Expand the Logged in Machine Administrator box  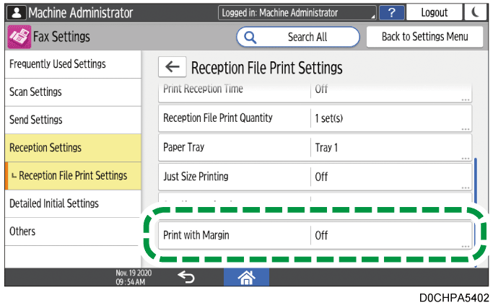[297, 12]
